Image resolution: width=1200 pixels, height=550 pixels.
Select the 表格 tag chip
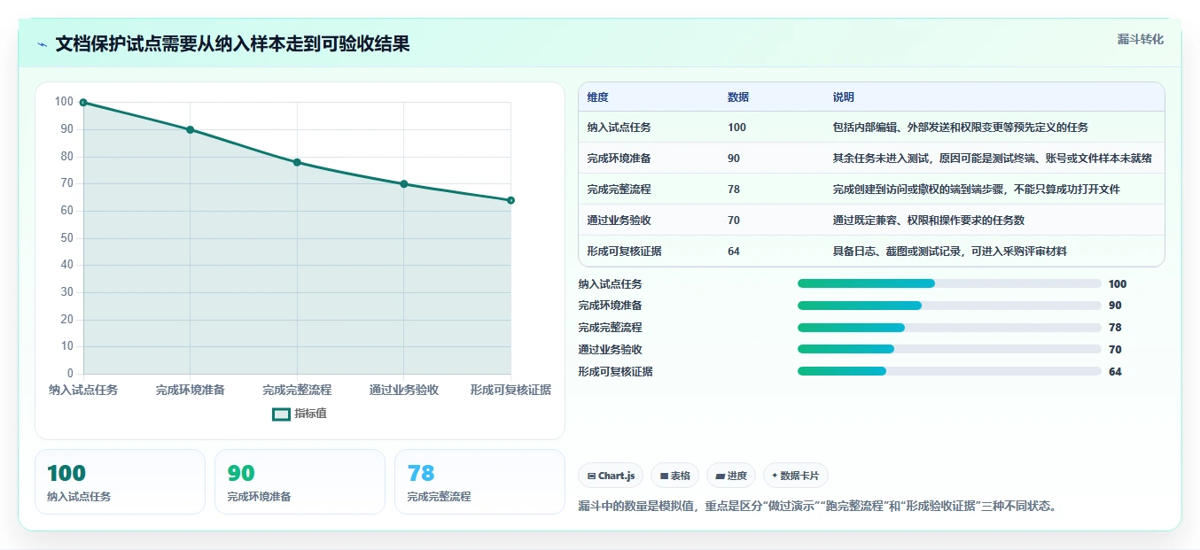674,476
